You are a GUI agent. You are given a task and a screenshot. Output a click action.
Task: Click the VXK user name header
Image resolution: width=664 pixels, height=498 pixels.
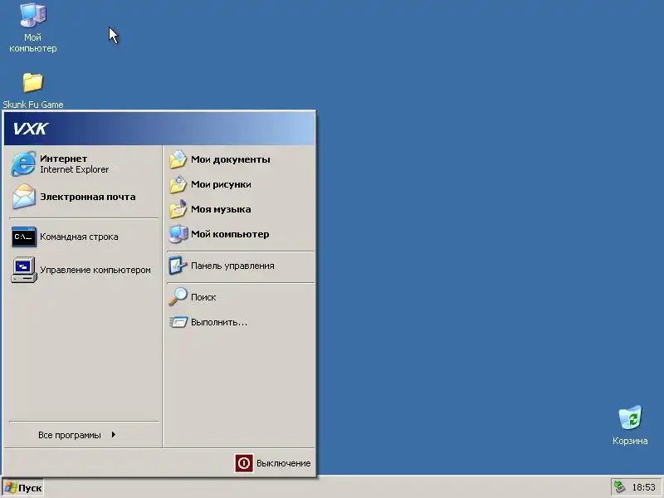click(x=30, y=129)
